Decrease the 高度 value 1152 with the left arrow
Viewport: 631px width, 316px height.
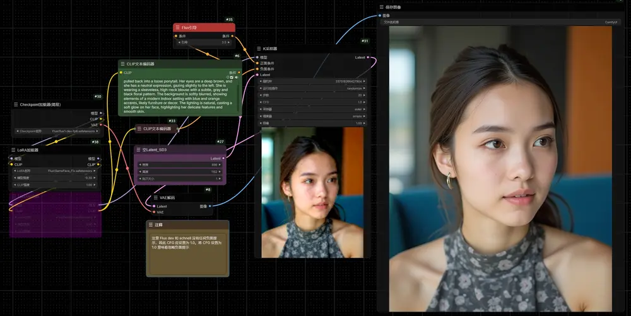(140, 171)
